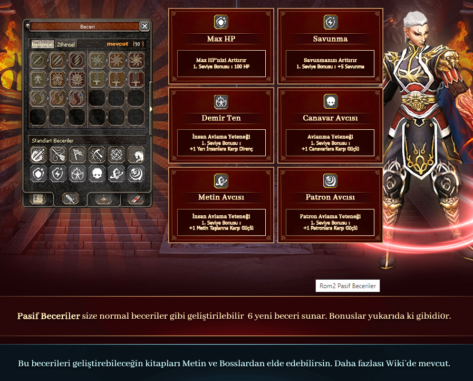
Task: Open the sword skills tab at bottom
Action: (70, 199)
